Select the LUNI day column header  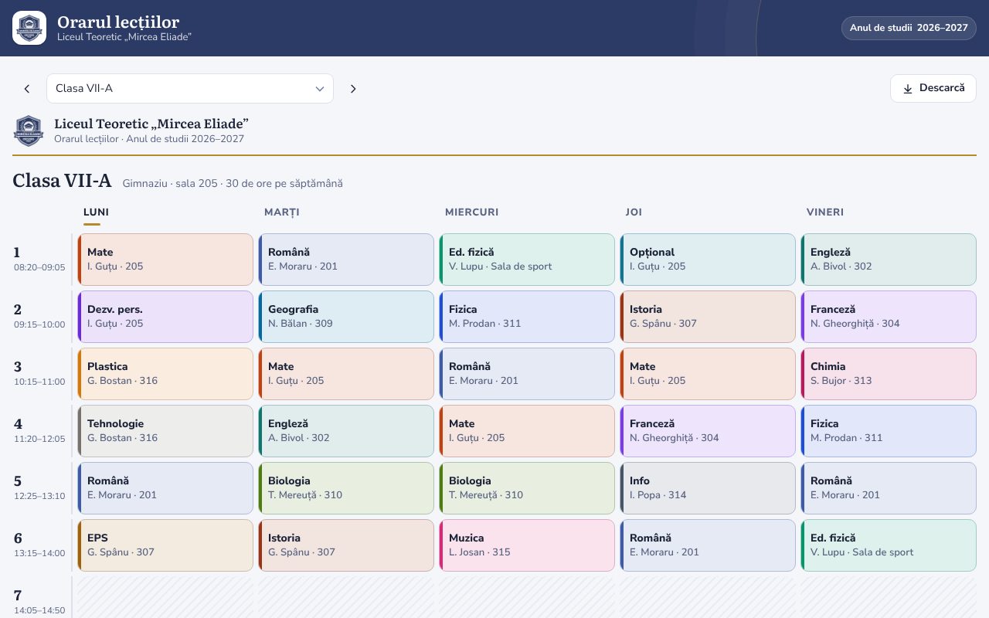(96, 212)
